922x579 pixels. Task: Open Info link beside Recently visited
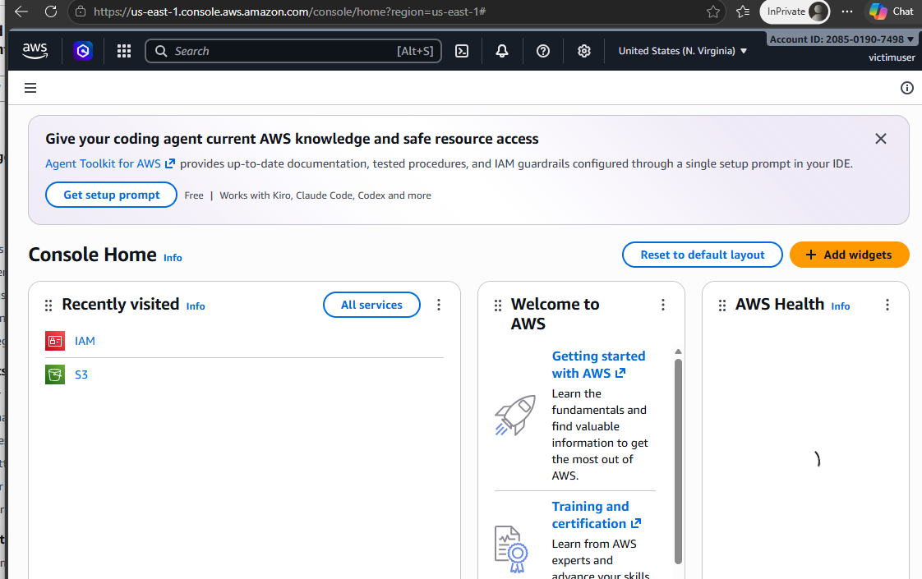[x=196, y=306]
